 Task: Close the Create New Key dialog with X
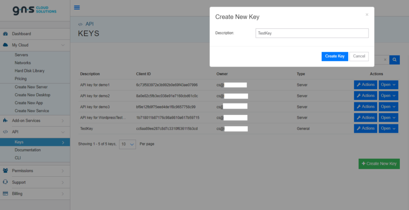pos(367,15)
